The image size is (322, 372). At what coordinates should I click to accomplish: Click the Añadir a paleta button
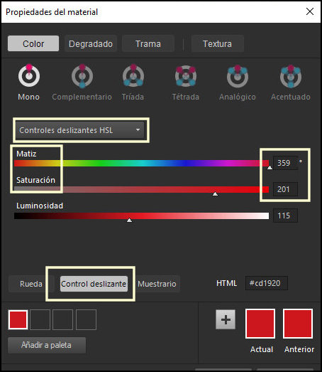coord(47,345)
